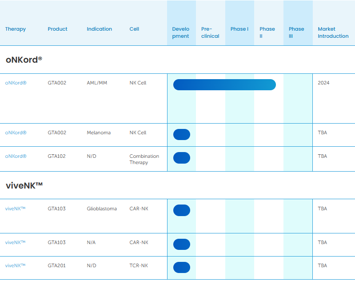Open the oNKord® link in AML/MM row
The width and height of the screenshot is (355, 281).
pyautogui.click(x=16, y=83)
